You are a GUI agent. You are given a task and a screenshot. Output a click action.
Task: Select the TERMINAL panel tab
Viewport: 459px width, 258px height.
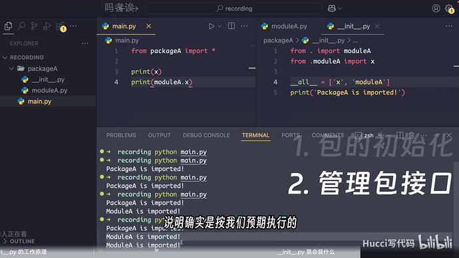[x=255, y=135]
